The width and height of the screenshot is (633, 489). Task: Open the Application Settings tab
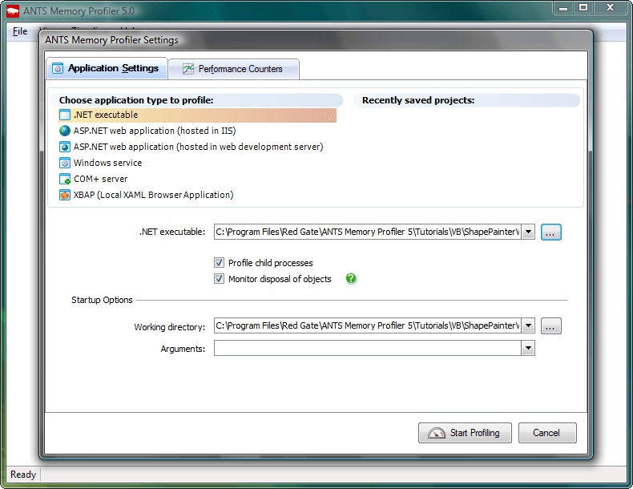click(x=107, y=68)
